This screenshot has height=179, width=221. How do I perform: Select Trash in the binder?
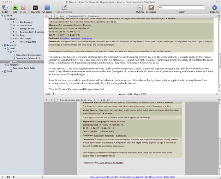8,71
